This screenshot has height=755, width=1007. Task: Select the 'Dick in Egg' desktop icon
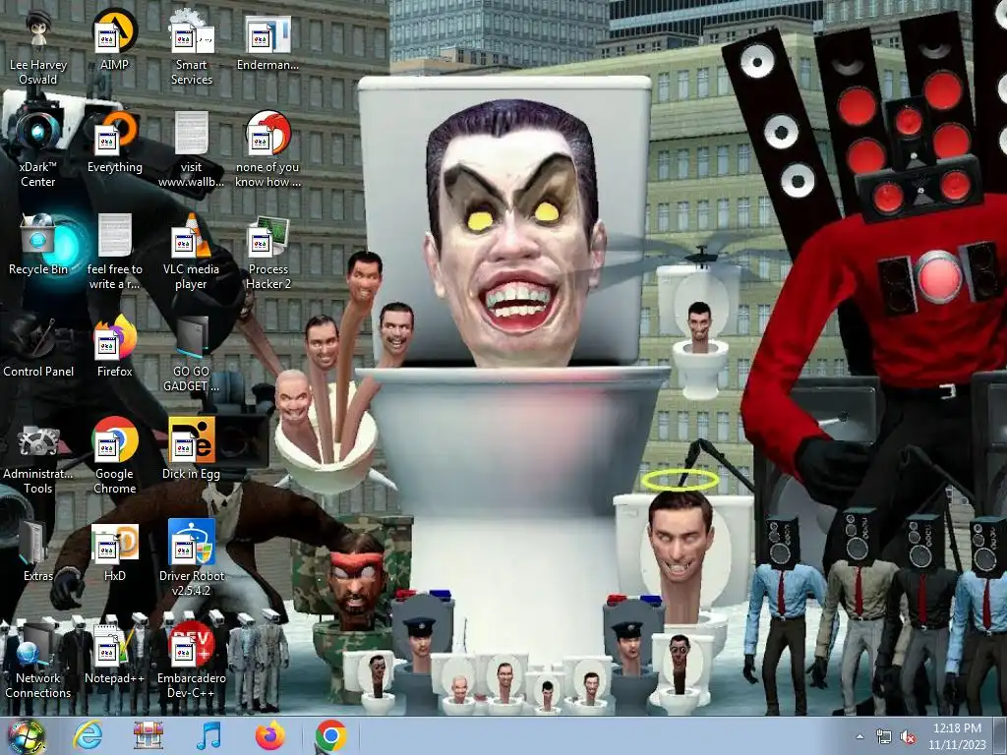coord(192,448)
